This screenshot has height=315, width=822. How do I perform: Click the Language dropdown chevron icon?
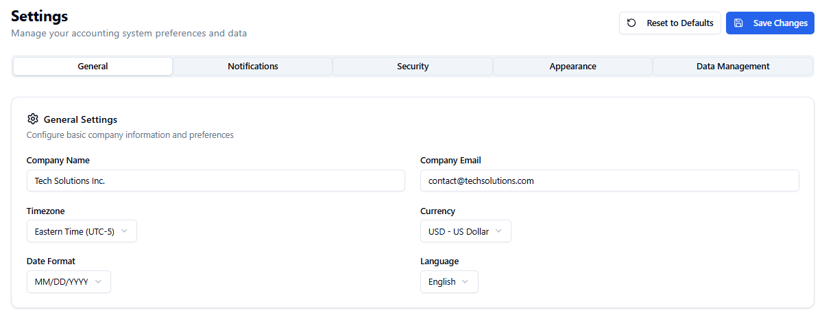(466, 281)
